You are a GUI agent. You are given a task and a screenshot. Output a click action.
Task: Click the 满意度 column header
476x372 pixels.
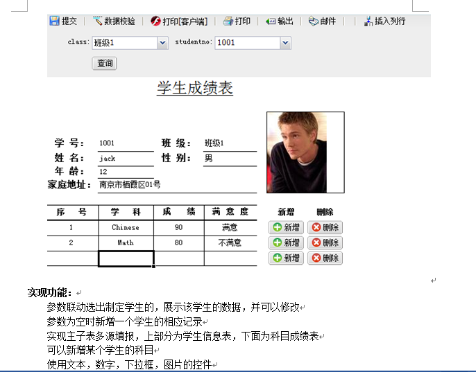[x=230, y=211]
